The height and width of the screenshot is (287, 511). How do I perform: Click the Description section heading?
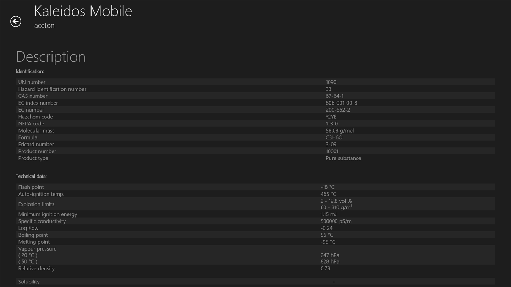point(51,57)
